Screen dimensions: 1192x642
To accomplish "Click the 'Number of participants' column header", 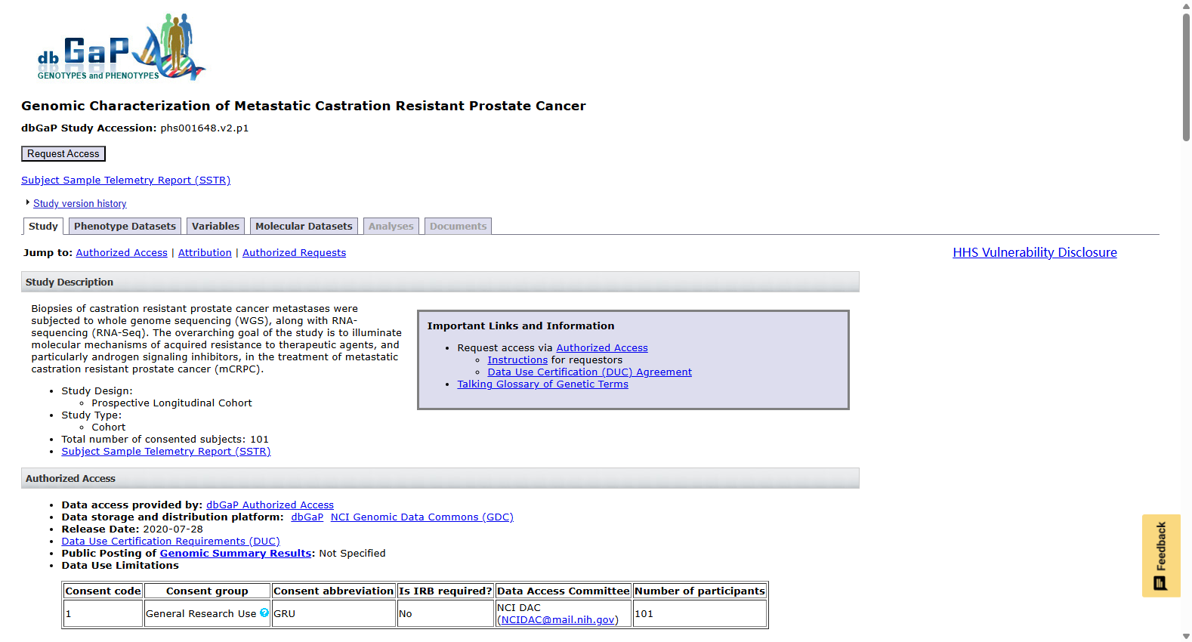I will point(699,591).
